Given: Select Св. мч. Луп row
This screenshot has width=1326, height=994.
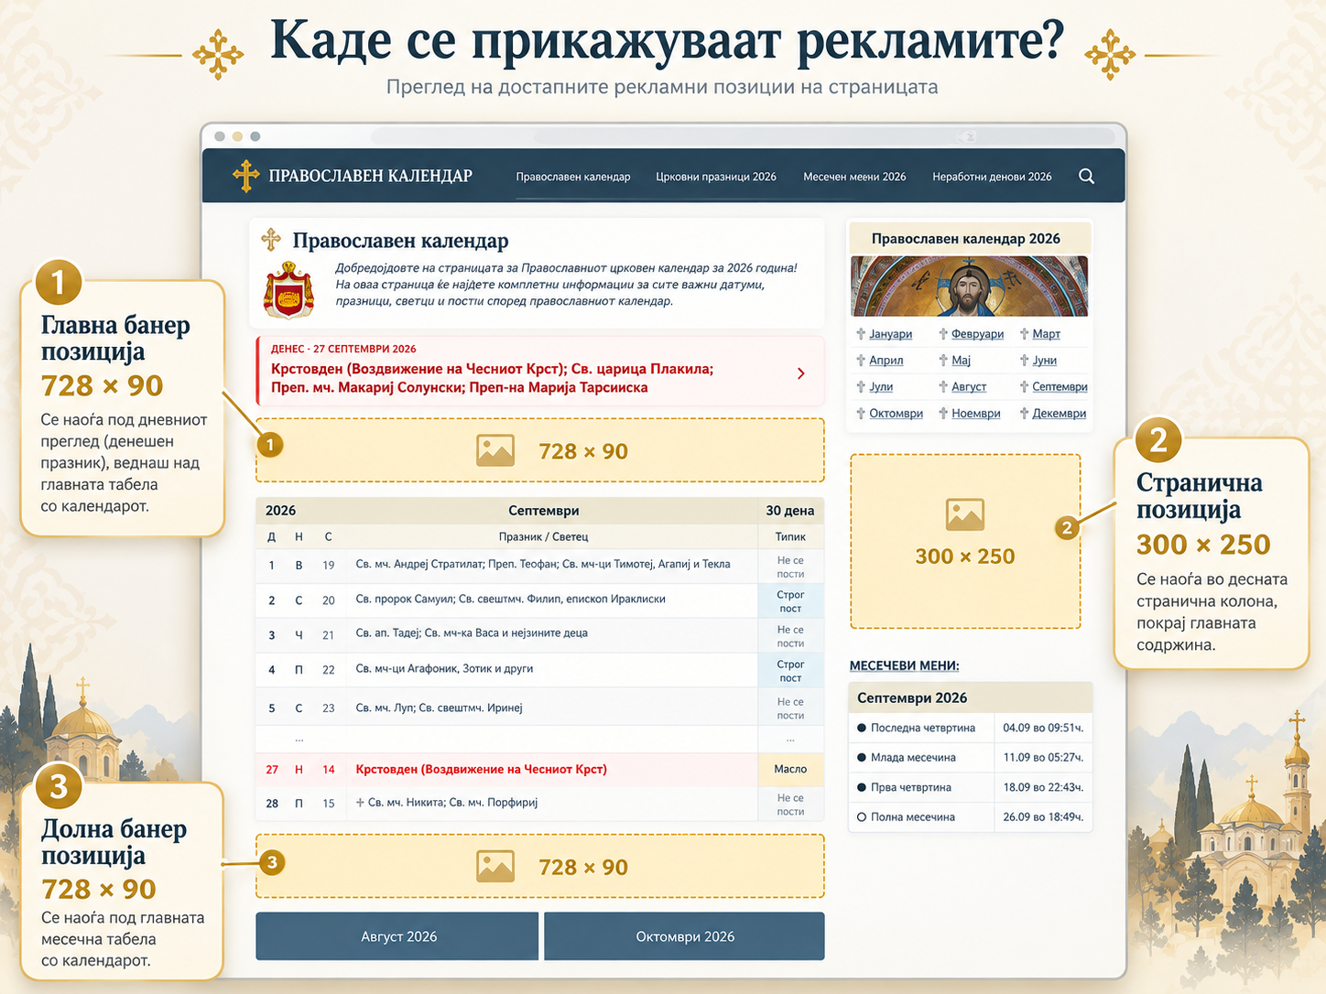Looking at the screenshot, I should point(540,708).
